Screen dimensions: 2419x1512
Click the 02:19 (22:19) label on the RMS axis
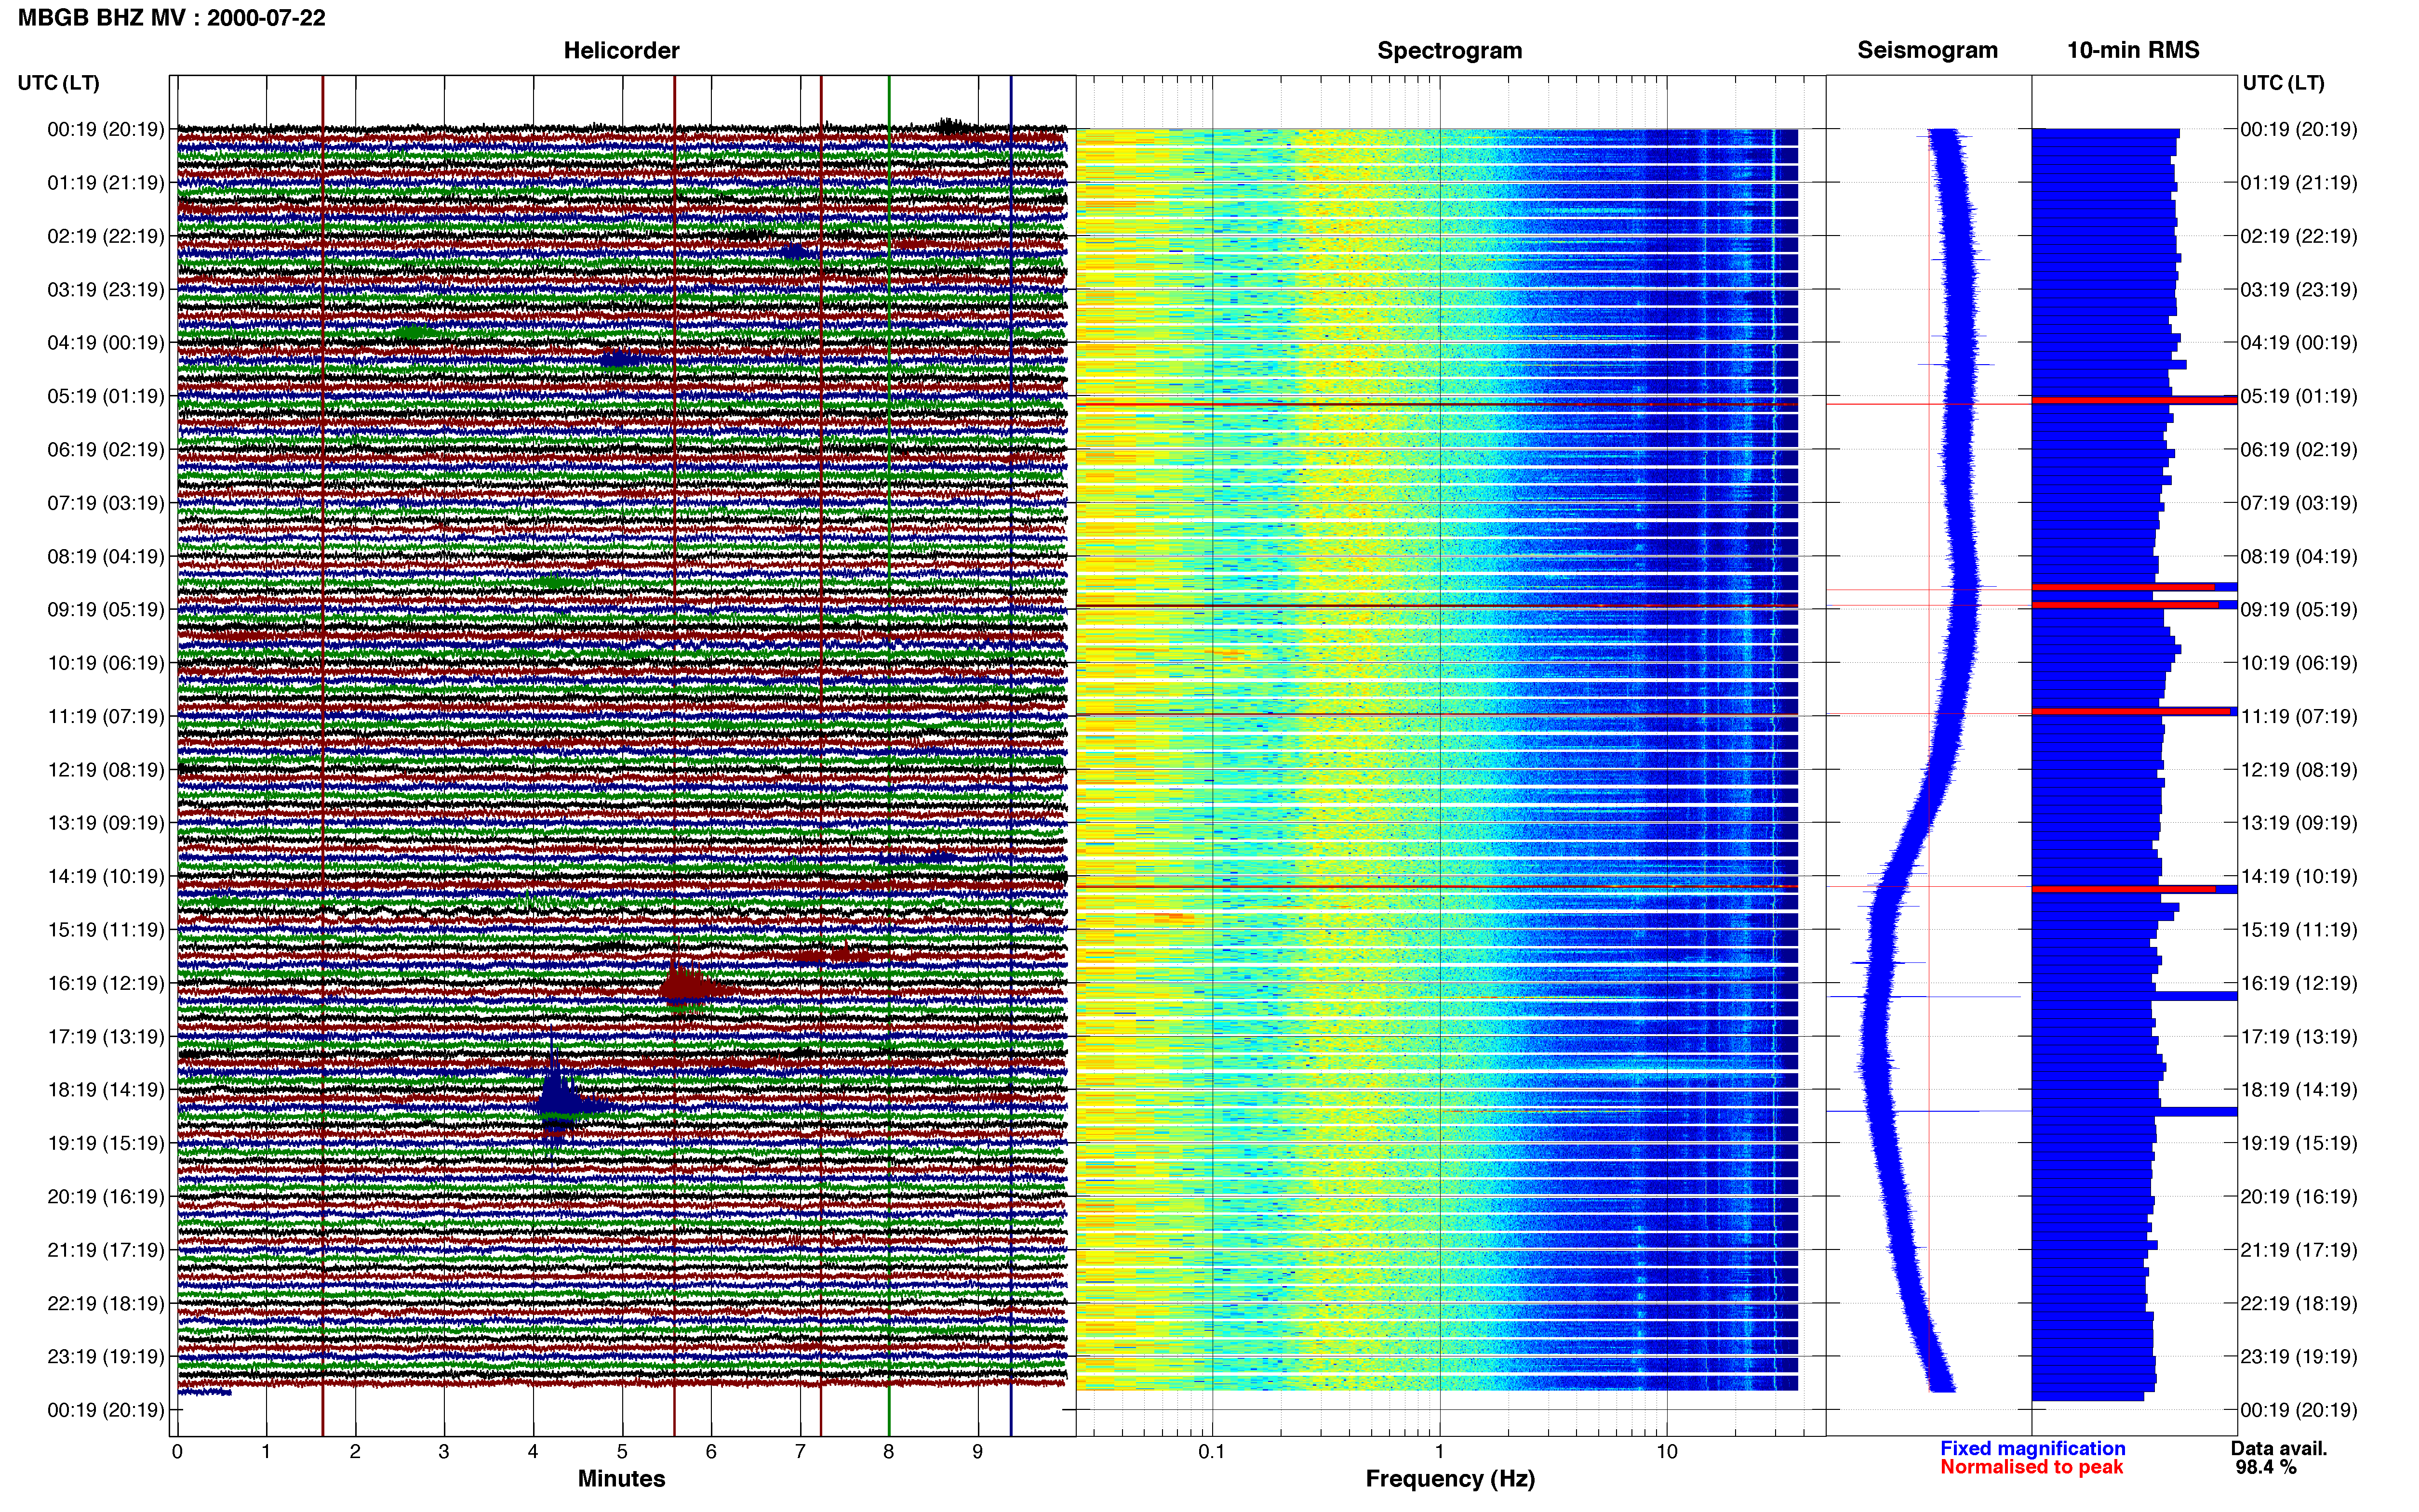click(x=2299, y=236)
